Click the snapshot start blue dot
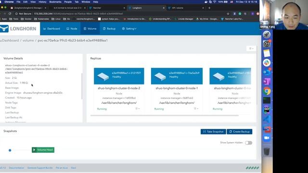308x173 pixels. click(10, 150)
